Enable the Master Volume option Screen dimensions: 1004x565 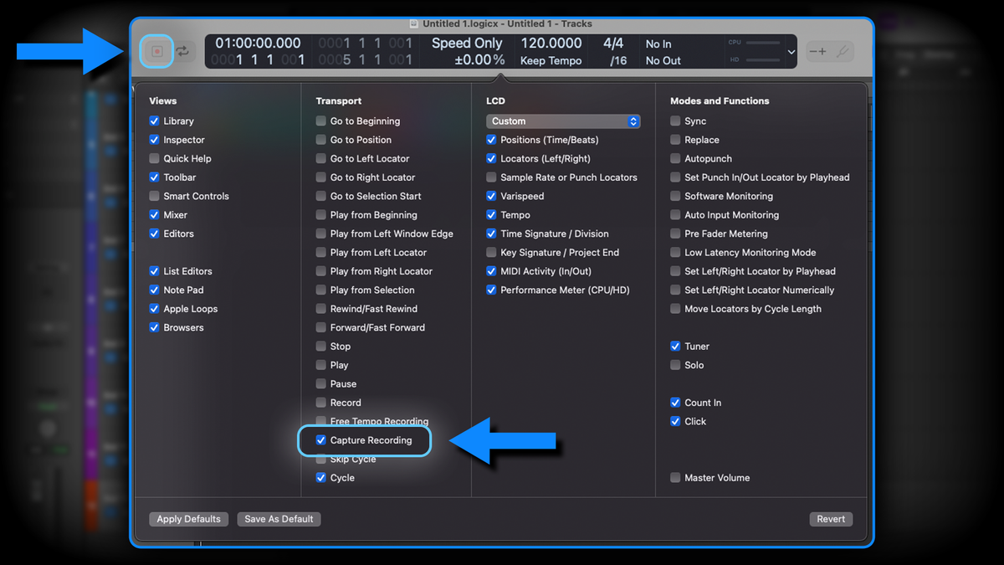[x=675, y=477]
